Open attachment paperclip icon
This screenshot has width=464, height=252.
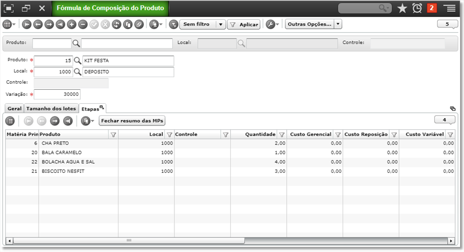pyautogui.click(x=139, y=25)
